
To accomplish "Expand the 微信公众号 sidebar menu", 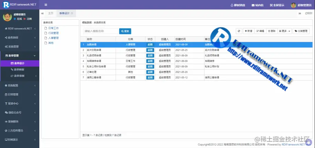I will [x=20, y=113].
